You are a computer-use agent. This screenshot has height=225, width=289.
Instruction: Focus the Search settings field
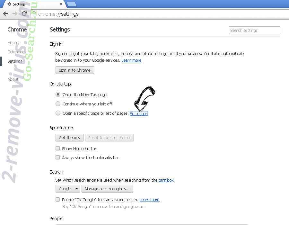pyautogui.click(x=255, y=30)
